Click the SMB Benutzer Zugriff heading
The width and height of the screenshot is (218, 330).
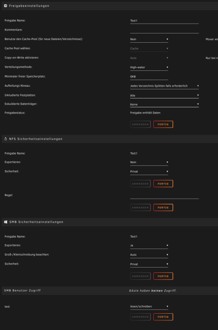pos(22,290)
